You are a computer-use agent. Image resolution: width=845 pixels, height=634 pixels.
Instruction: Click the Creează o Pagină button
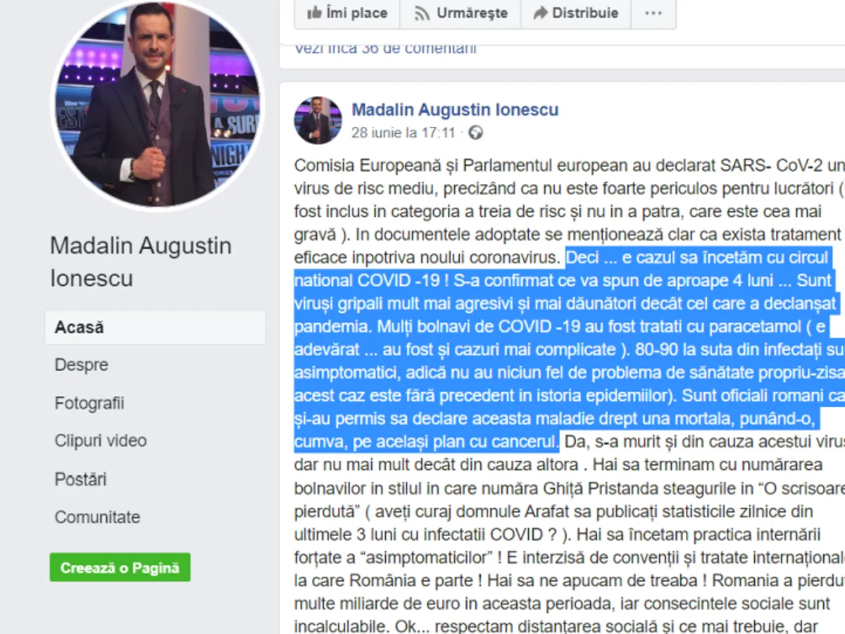tap(120, 568)
